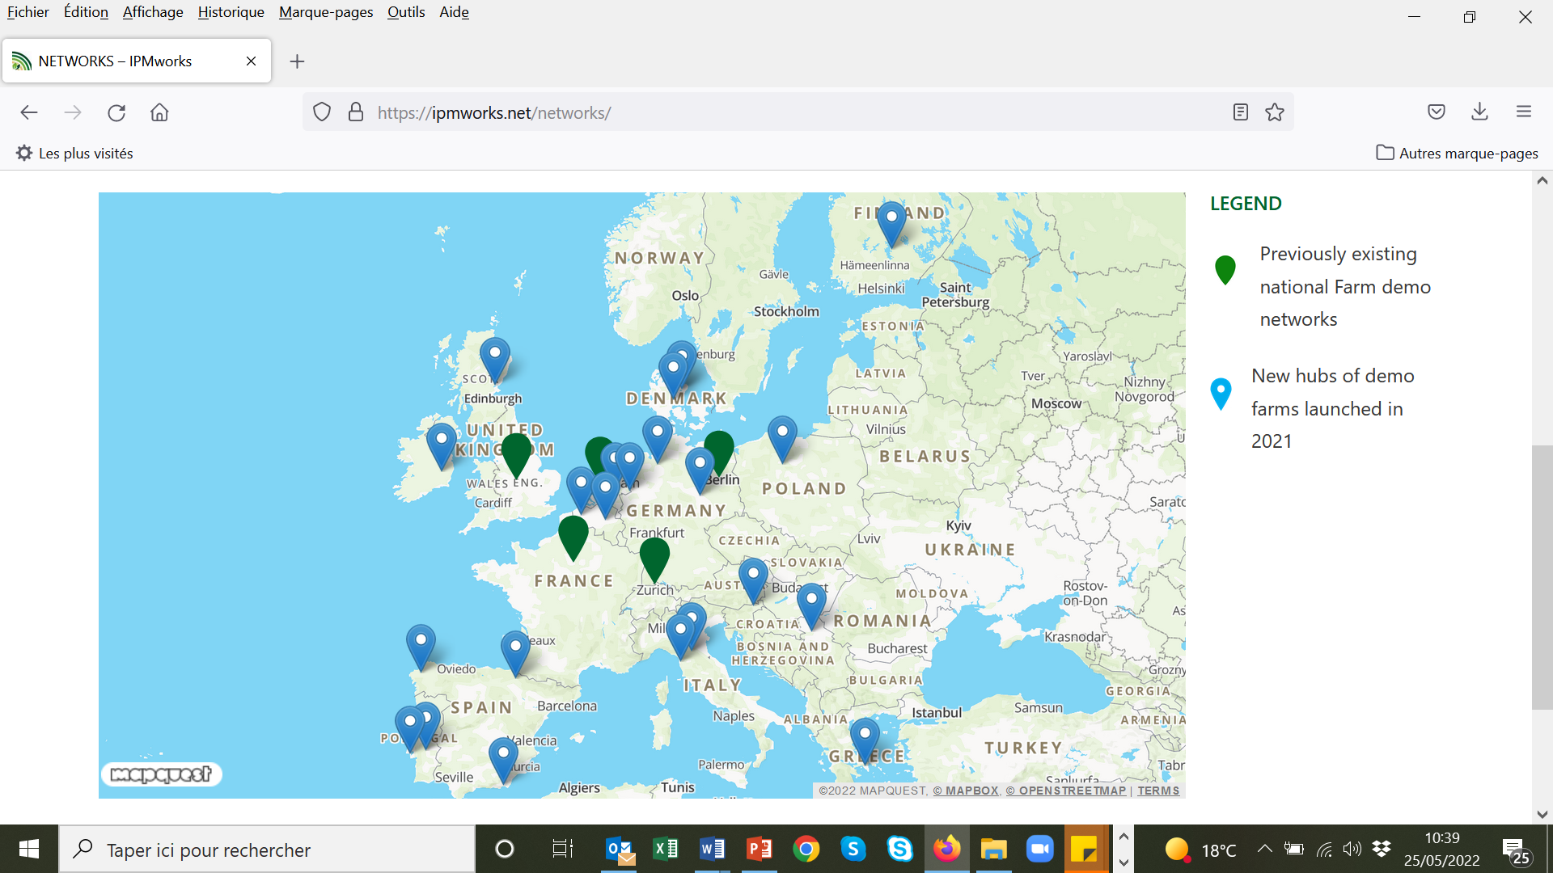Open Autres marque-pages bookmarks folder
The width and height of the screenshot is (1553, 873).
[x=1457, y=153]
